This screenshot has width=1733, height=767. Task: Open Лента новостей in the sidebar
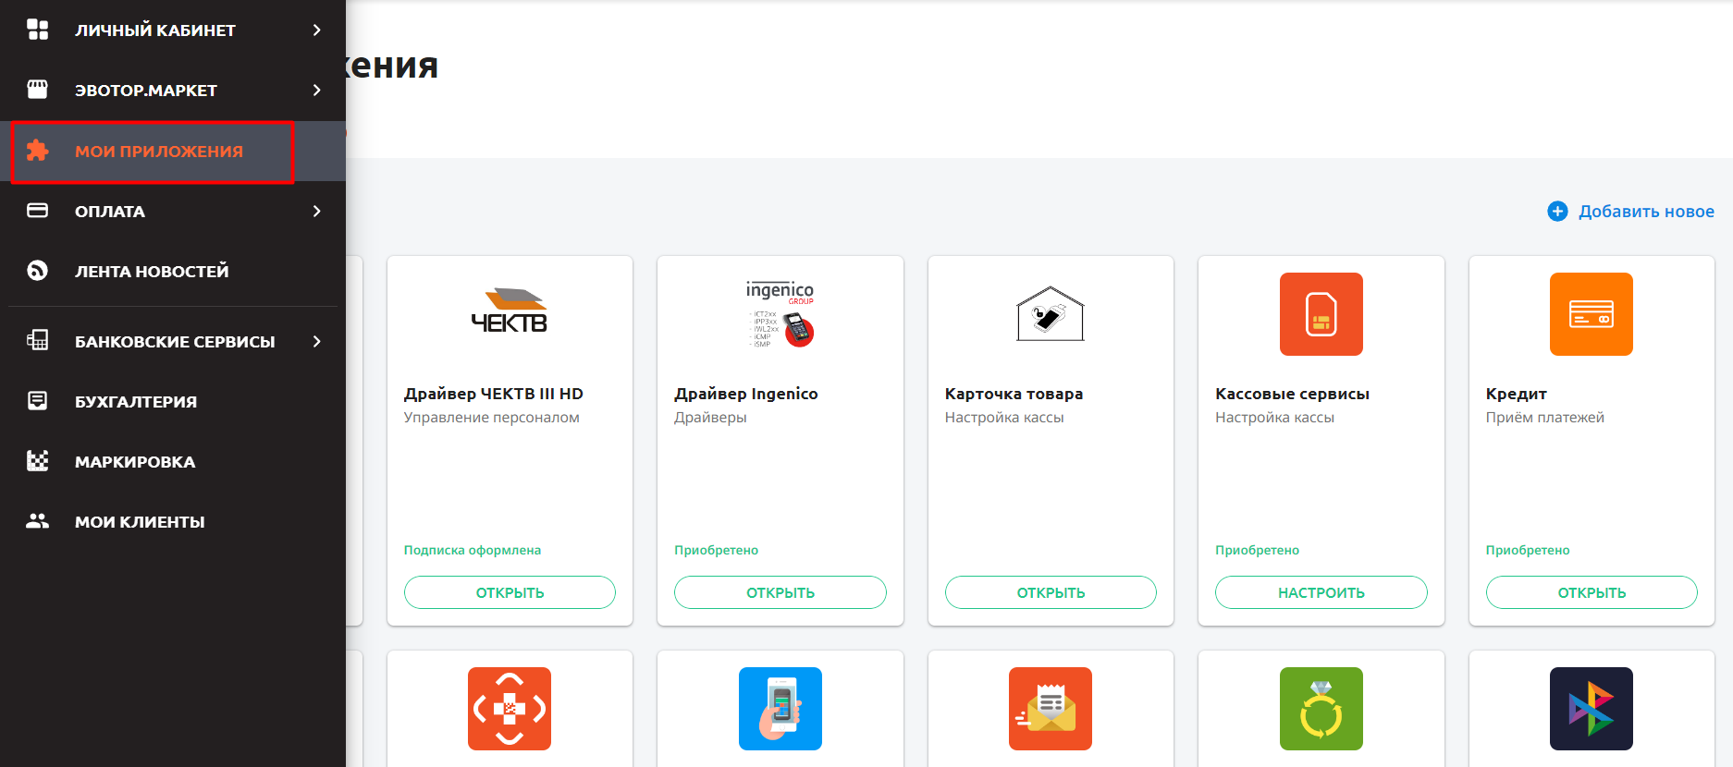[x=173, y=271]
